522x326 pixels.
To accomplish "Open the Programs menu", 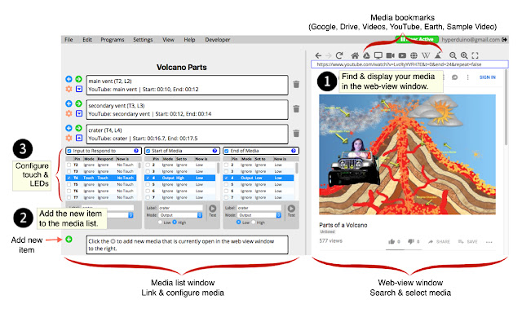I will tap(112, 39).
